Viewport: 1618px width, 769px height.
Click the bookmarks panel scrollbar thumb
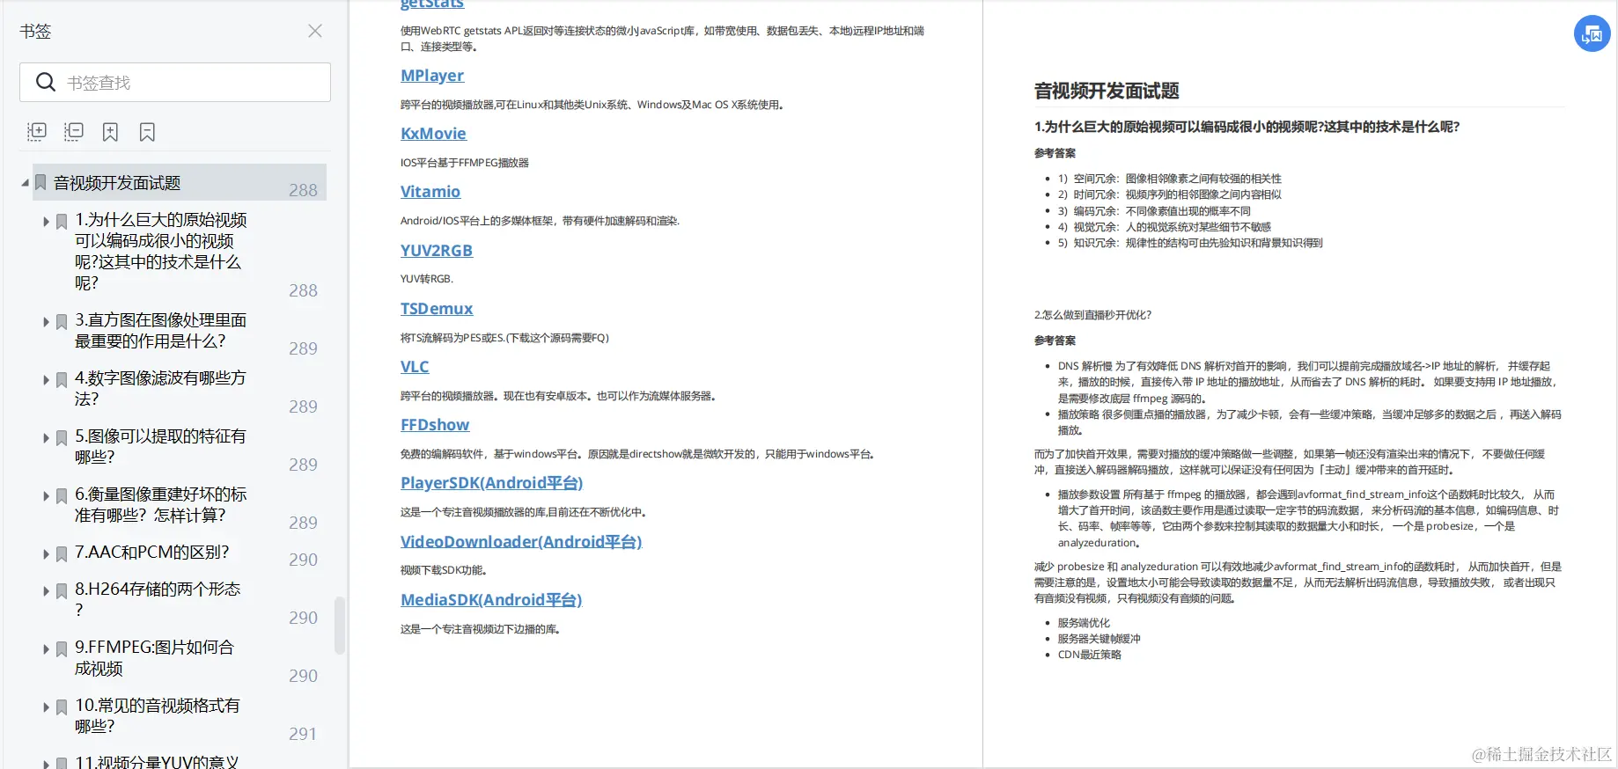(340, 626)
